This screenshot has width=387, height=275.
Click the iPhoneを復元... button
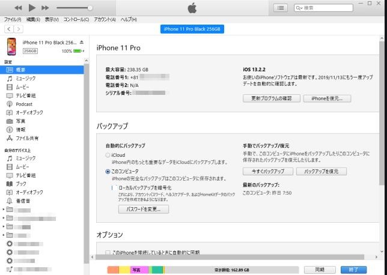click(327, 98)
